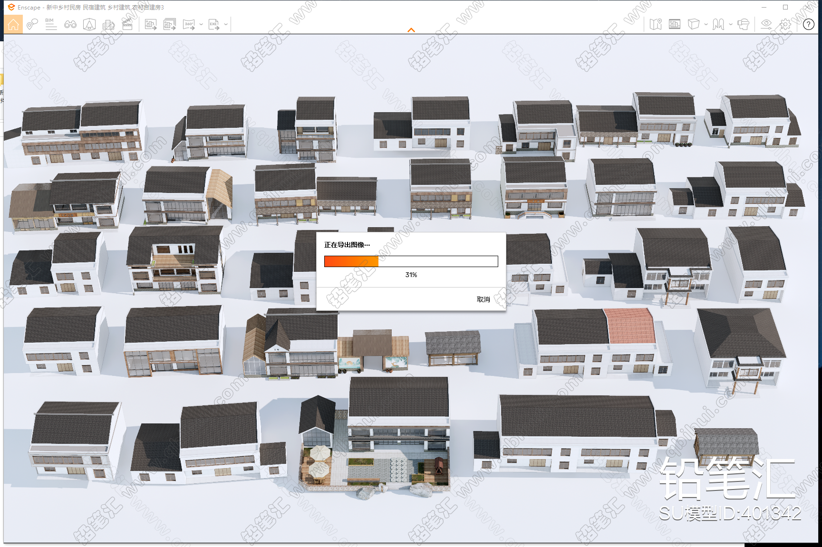This screenshot has height=547, width=822.
Task: Click the Enscape logo in title bar
Action: click(11, 7)
